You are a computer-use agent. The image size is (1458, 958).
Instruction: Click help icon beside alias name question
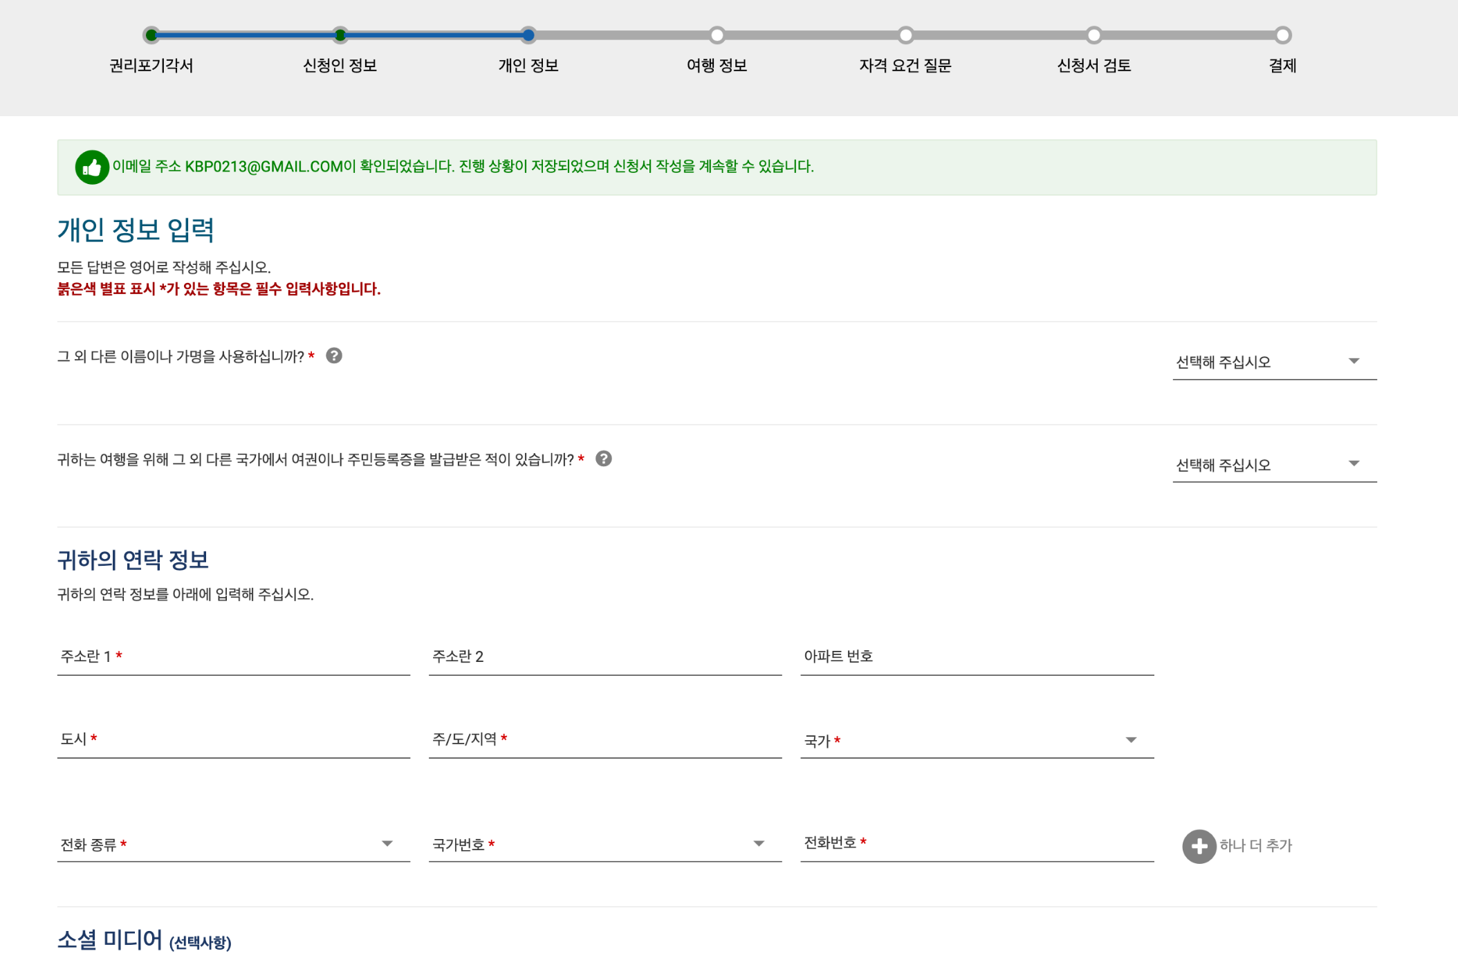[334, 356]
